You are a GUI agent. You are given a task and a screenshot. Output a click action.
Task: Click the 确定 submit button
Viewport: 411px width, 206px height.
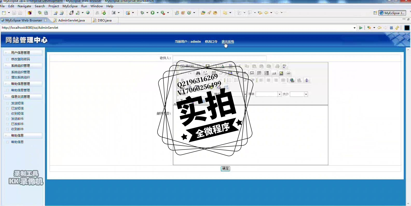[x=225, y=168]
